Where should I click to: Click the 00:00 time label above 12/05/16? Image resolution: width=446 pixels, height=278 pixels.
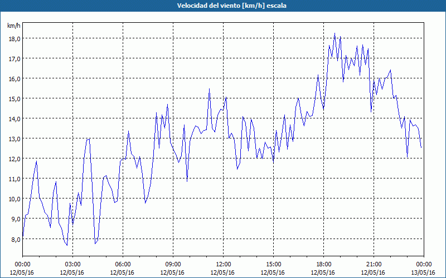(22, 265)
